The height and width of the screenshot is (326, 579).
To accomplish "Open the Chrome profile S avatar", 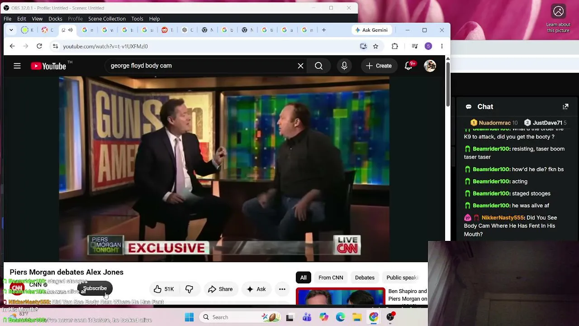I will coord(428,46).
